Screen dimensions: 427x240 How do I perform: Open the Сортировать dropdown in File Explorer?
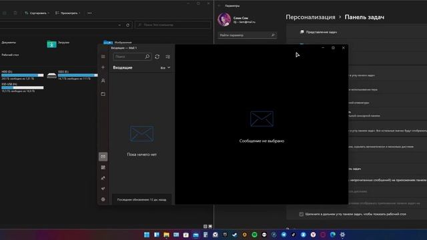click(37, 13)
